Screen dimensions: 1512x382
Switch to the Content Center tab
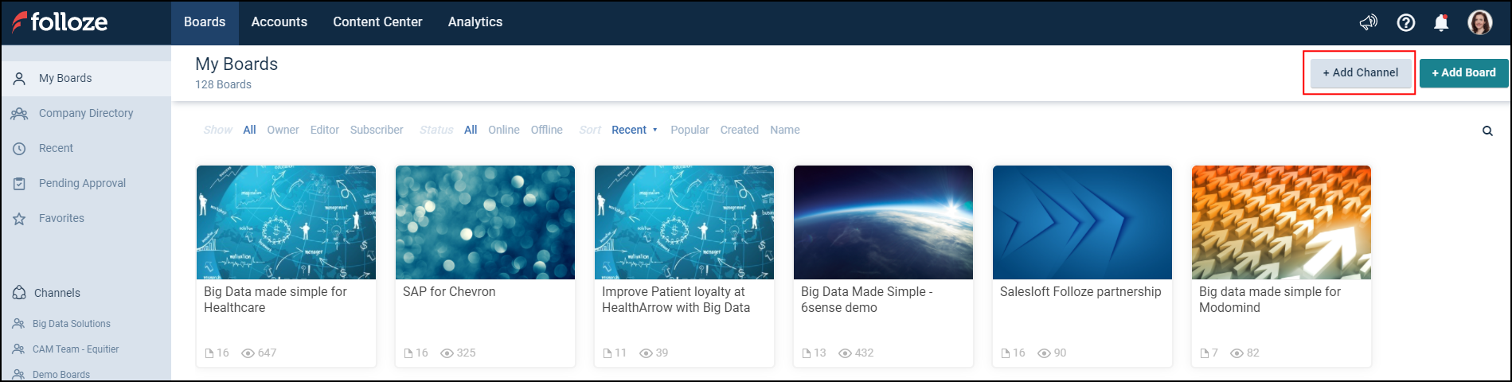pyautogui.click(x=377, y=22)
